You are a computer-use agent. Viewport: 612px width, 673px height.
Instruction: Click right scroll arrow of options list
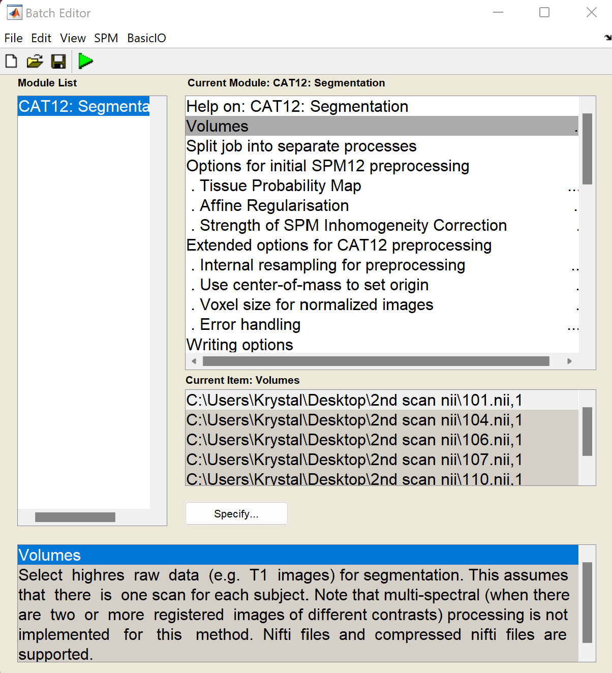[x=569, y=361]
